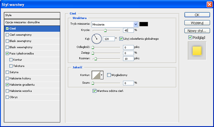The image size is (214, 127).
Task: Expand the contour picker arrow
Action: (102, 75)
